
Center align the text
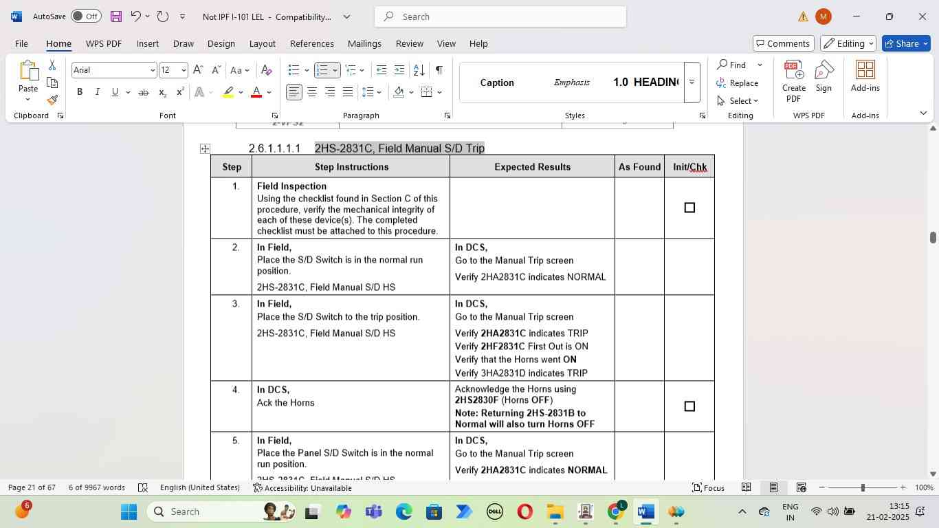click(312, 92)
